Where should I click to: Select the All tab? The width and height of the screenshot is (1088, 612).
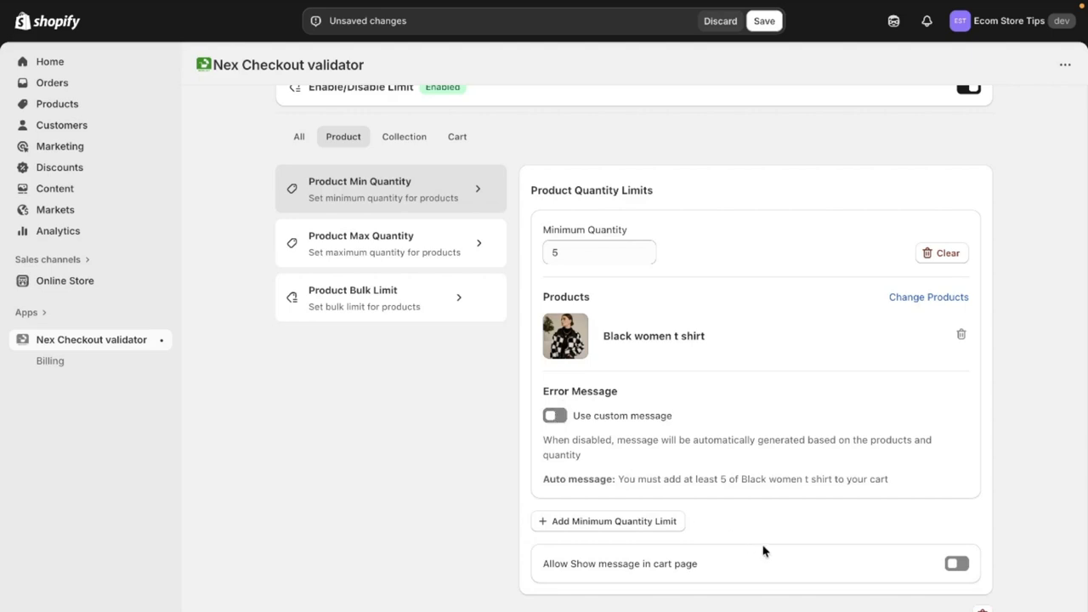click(x=299, y=137)
